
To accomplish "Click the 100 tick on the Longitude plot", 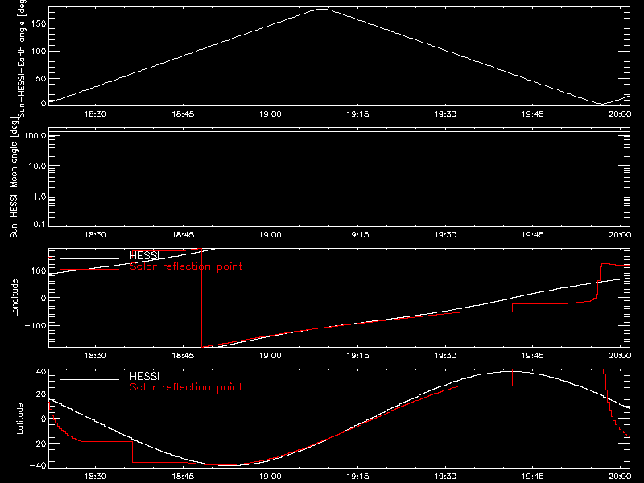I will point(39,270).
